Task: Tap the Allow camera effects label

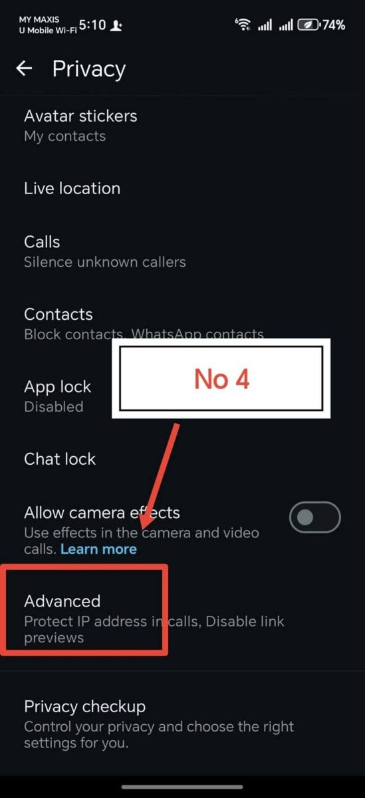Action: (x=102, y=513)
